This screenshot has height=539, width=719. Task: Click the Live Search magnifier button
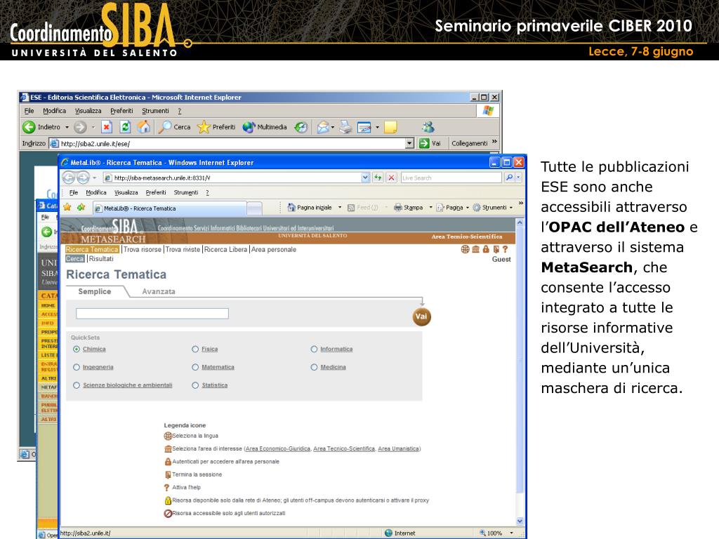pyautogui.click(x=509, y=178)
